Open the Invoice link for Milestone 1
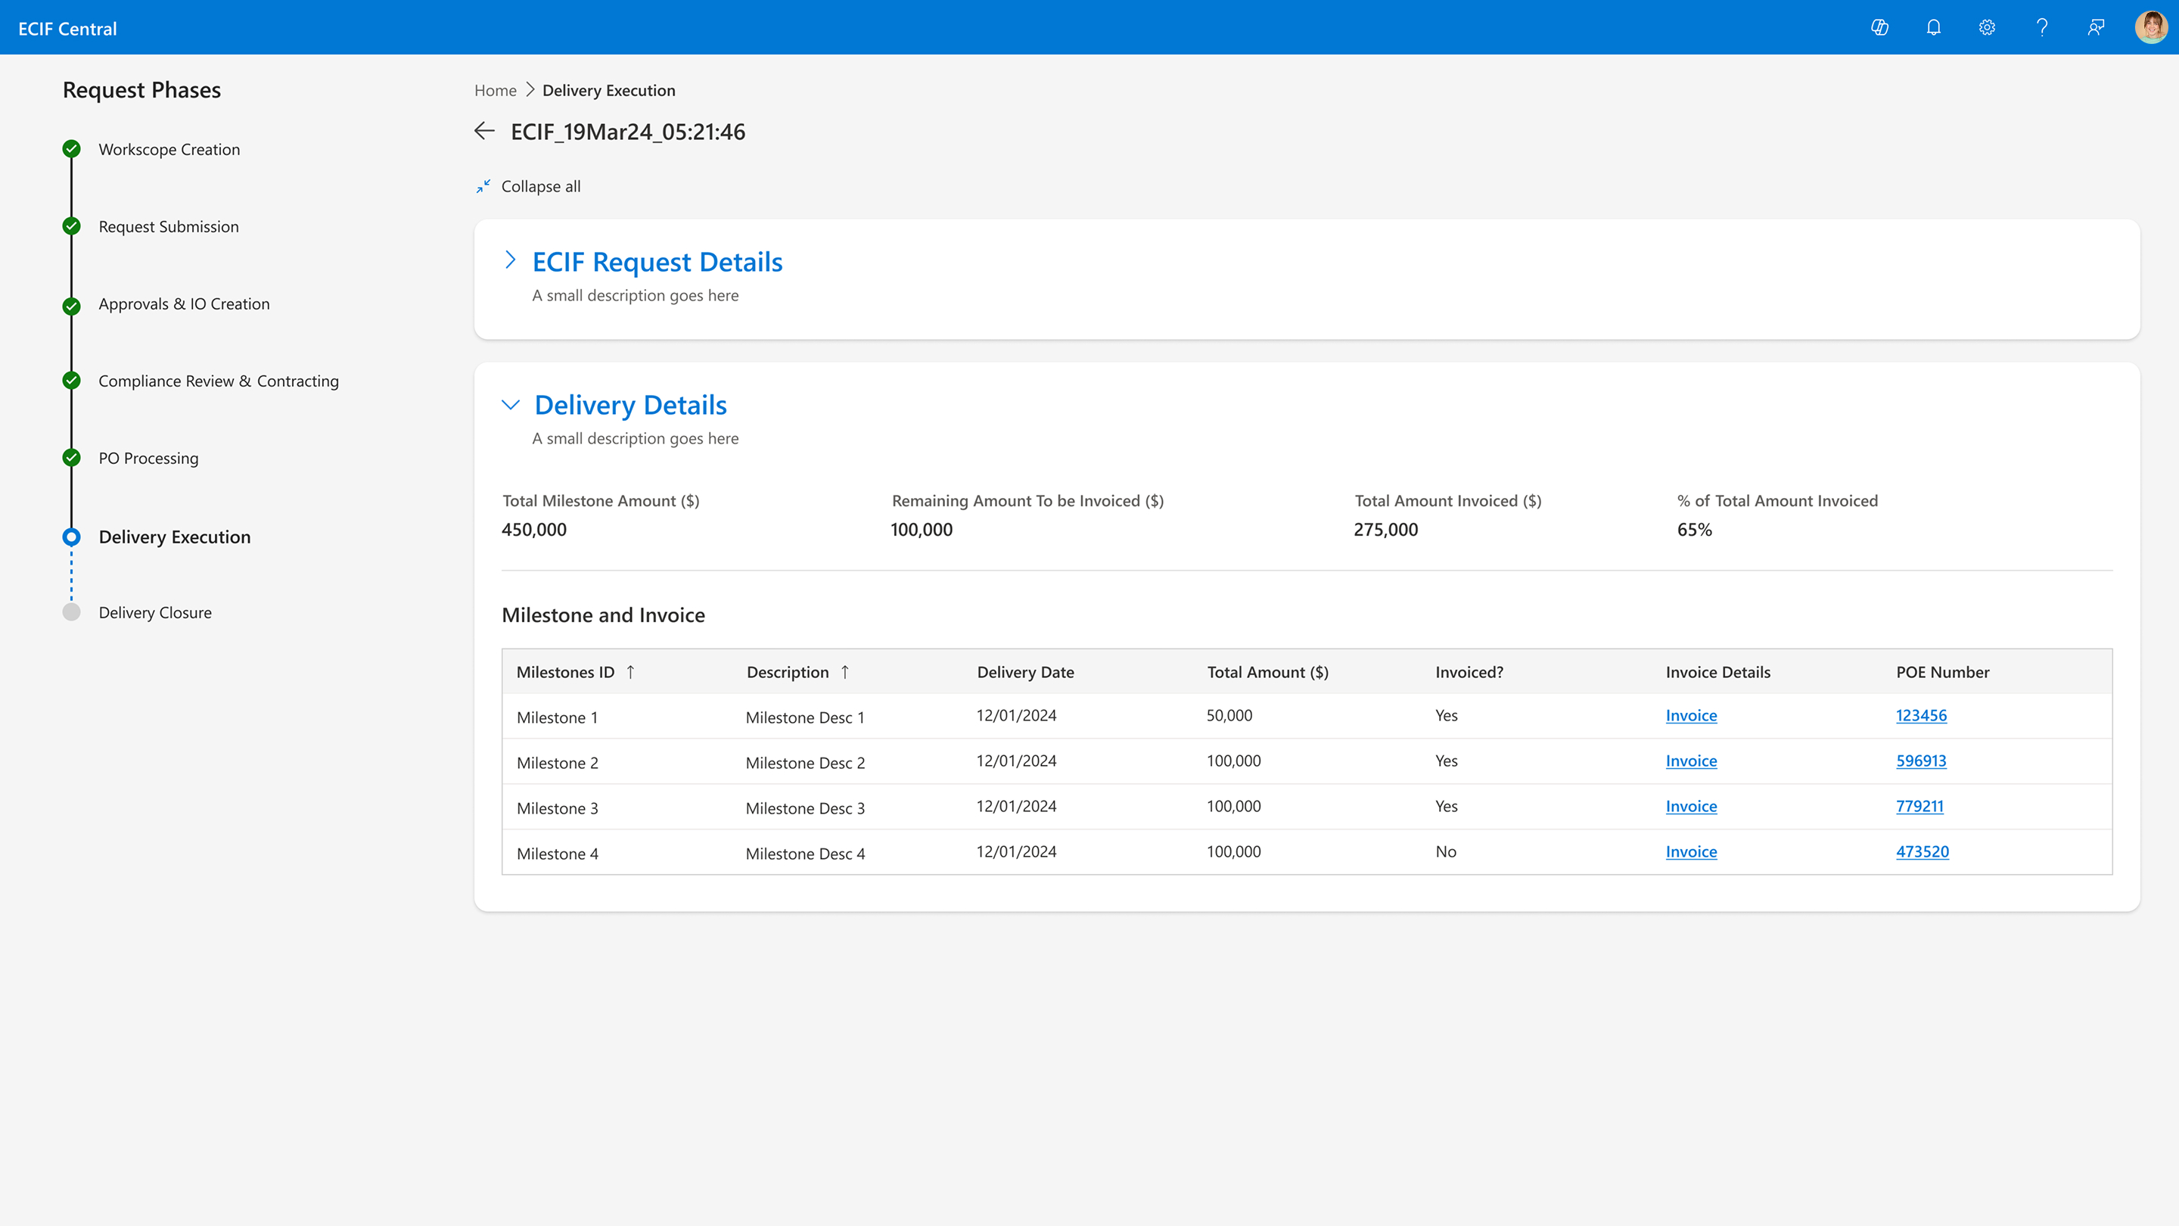The height and width of the screenshot is (1226, 2179). pyautogui.click(x=1691, y=716)
